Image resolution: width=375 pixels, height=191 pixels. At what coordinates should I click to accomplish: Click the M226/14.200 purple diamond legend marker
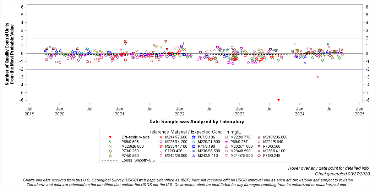161,142
